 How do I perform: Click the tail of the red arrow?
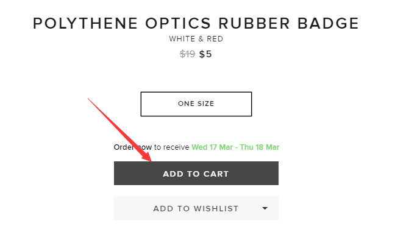click(x=88, y=99)
